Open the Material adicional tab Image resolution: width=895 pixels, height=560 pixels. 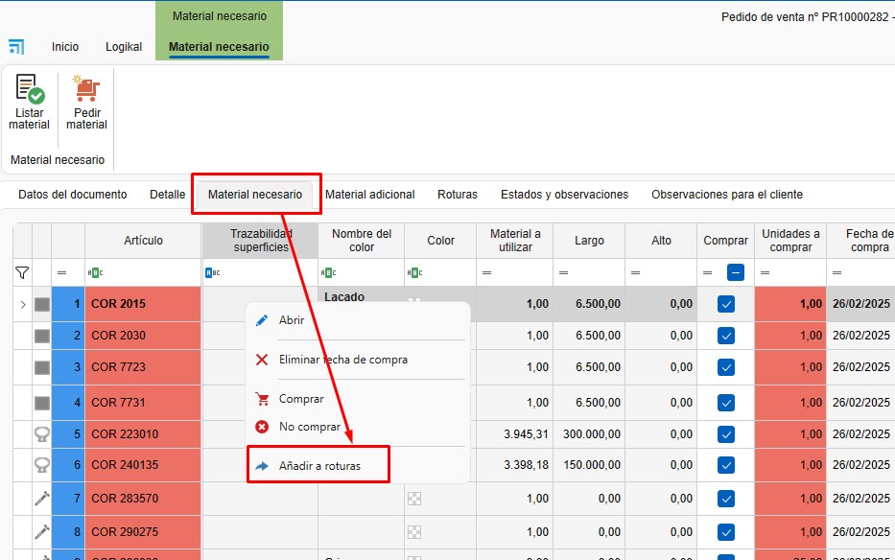click(x=370, y=195)
